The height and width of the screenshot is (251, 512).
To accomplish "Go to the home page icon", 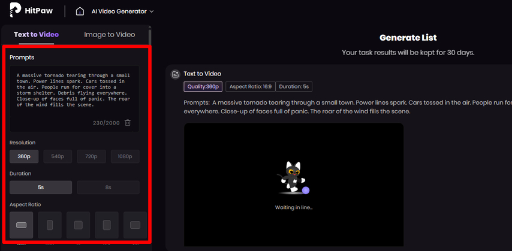I will [x=80, y=11].
